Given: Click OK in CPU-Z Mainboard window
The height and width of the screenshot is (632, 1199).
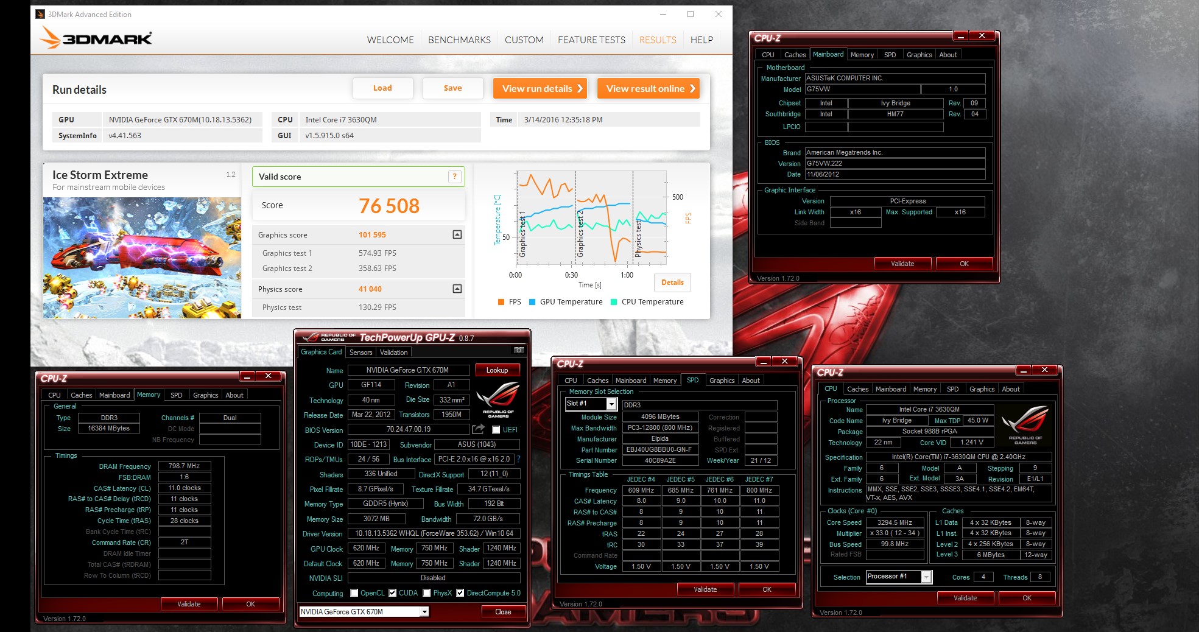Looking at the screenshot, I should pos(964,264).
